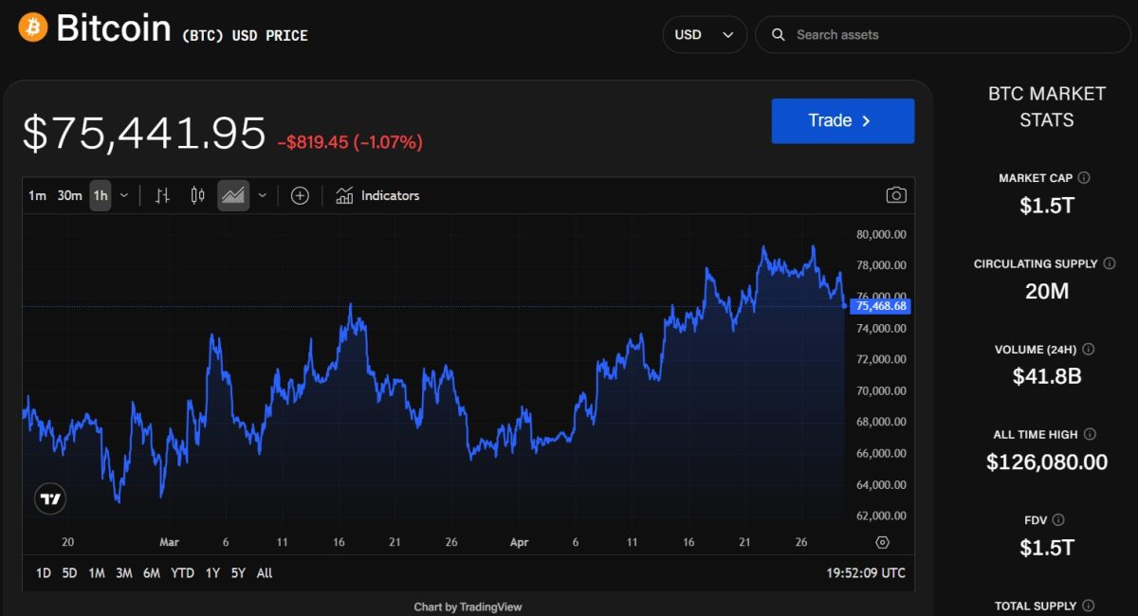Screen dimensions: 1138x616
Task: Select the 5Y date range
Action: (238, 572)
